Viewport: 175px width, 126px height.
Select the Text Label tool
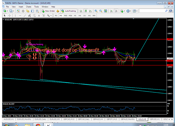click(x=44, y=16)
